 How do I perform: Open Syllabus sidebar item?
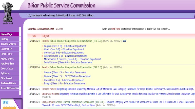click(10, 73)
